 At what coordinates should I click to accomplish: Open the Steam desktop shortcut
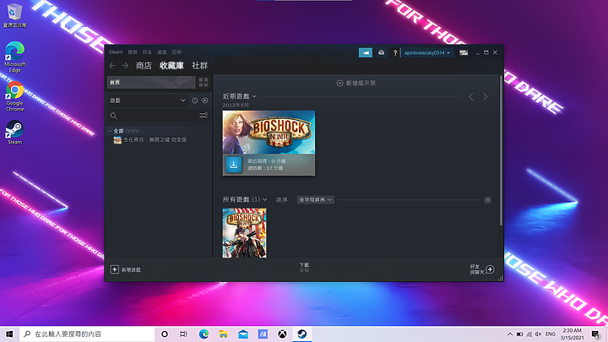pos(14,133)
